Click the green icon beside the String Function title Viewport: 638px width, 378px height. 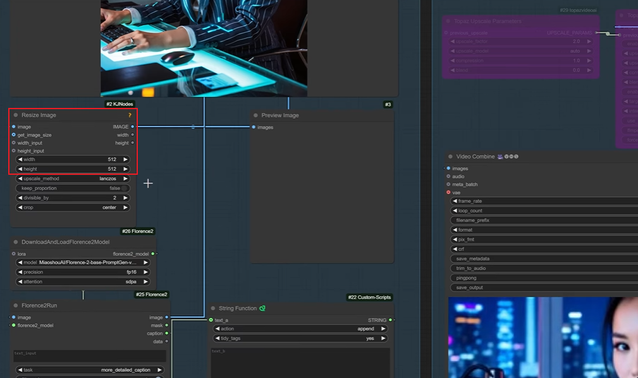(262, 308)
